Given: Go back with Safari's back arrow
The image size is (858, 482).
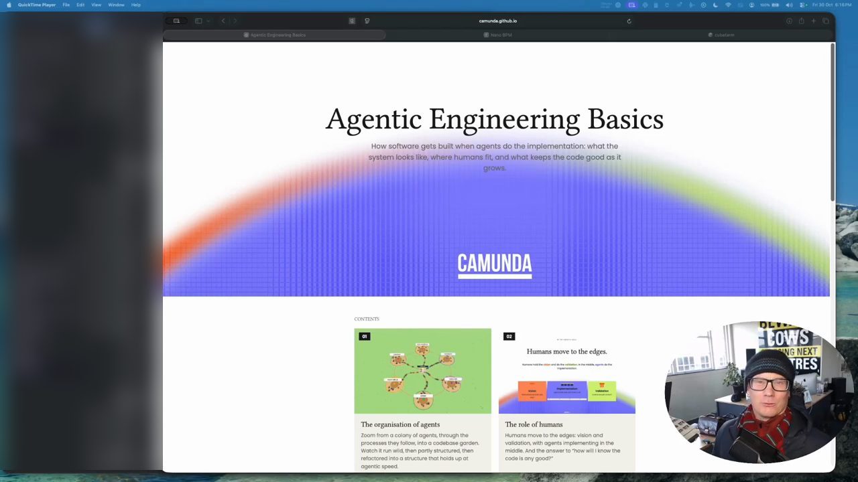Looking at the screenshot, I should click(x=223, y=21).
